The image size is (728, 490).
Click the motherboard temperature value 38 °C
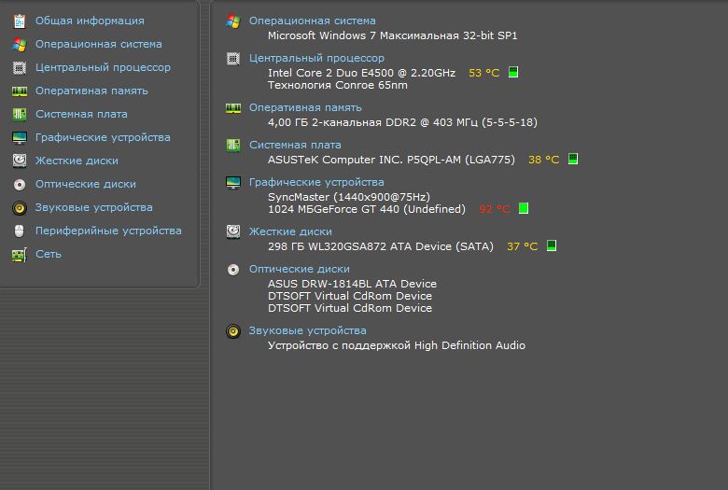[544, 160]
